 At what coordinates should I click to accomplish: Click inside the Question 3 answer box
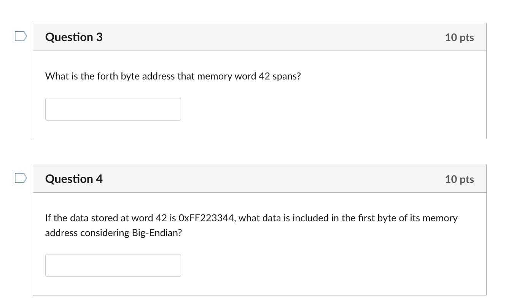[x=113, y=109]
